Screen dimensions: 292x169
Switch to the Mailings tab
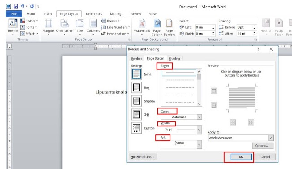point(116,14)
